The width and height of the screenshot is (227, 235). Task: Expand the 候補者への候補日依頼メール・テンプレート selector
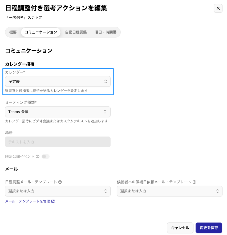(x=169, y=191)
